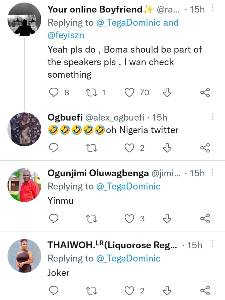225x300 pixels.
Task: Like THAIWOH's Joker tweet
Action: click(129, 291)
